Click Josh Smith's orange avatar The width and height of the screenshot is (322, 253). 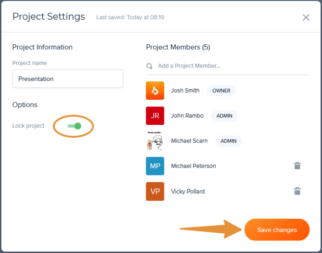coord(155,91)
